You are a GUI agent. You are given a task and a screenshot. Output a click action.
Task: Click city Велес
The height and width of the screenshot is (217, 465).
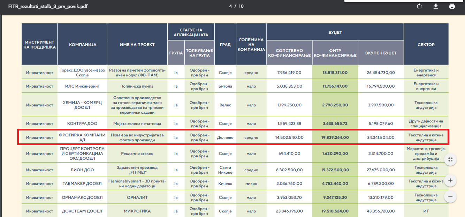(x=225, y=105)
